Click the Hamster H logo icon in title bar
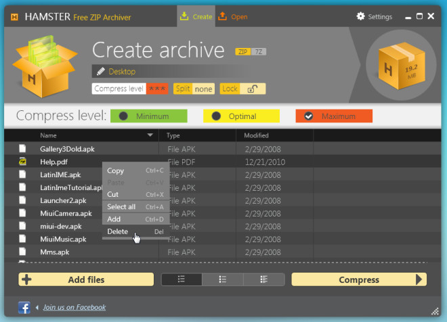This screenshot has width=447, height=322. [14, 17]
